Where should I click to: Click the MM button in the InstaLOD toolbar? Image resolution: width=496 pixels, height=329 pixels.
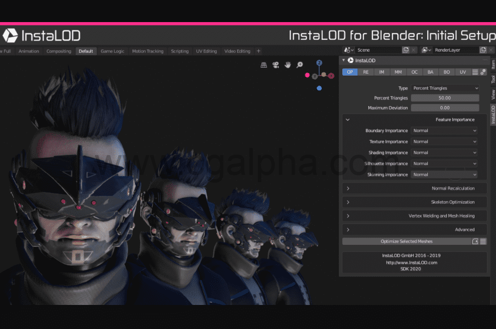pos(398,72)
